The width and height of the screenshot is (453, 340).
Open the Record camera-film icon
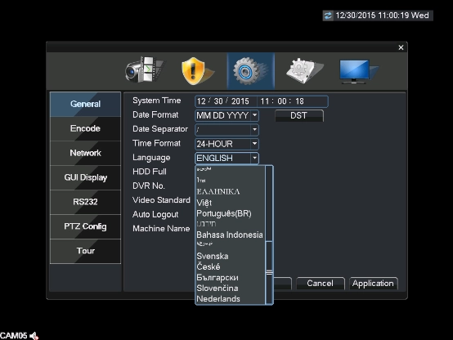pyautogui.click(x=145, y=70)
